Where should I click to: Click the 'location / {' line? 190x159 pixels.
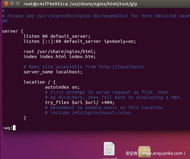[40, 82]
